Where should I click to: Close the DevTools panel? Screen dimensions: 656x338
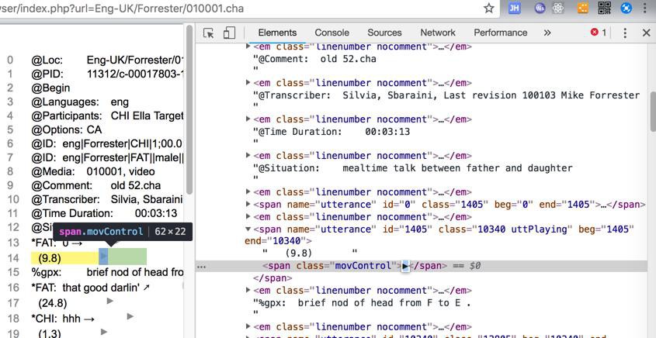tap(646, 33)
